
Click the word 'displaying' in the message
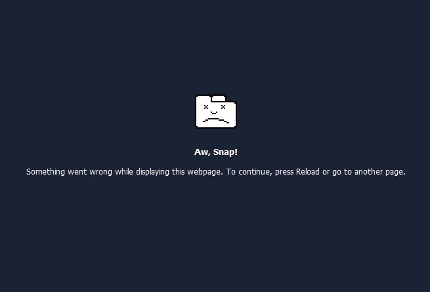coord(152,172)
